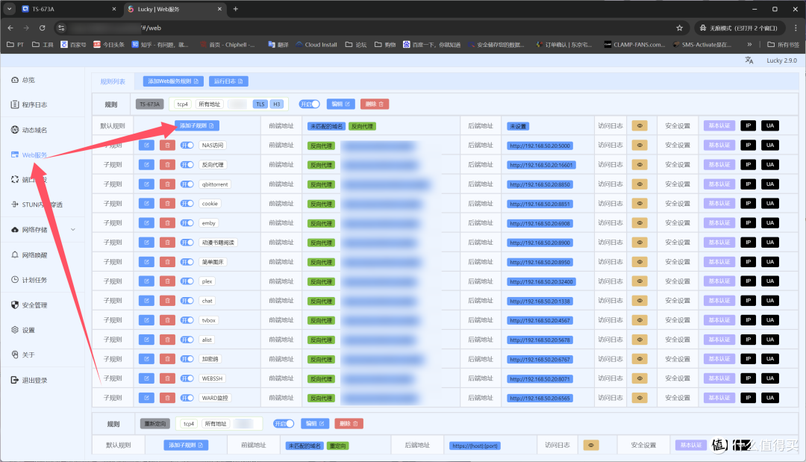Edit the NAS访问 sub-rule
The image size is (806, 462).
point(146,146)
